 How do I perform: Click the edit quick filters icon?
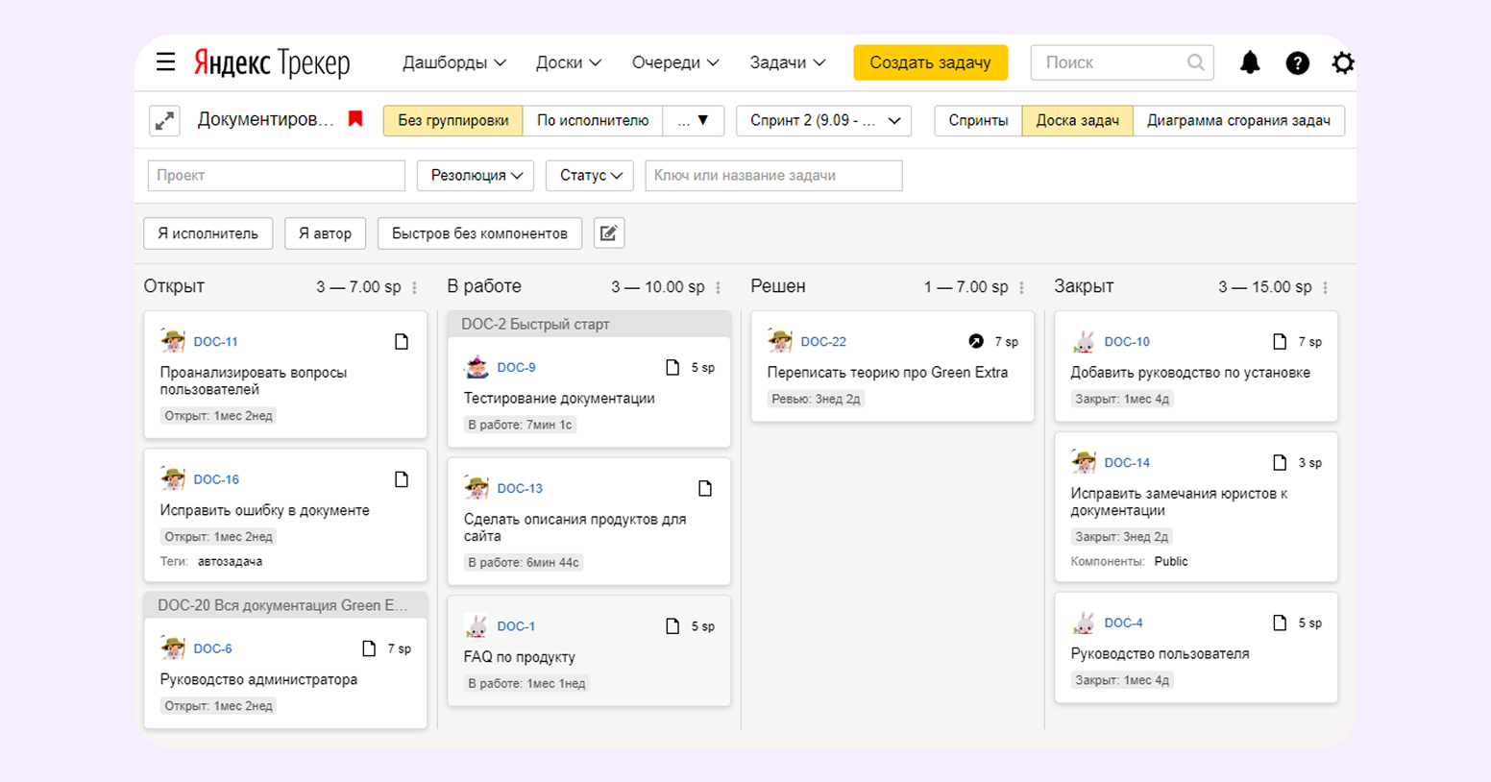pyautogui.click(x=609, y=233)
